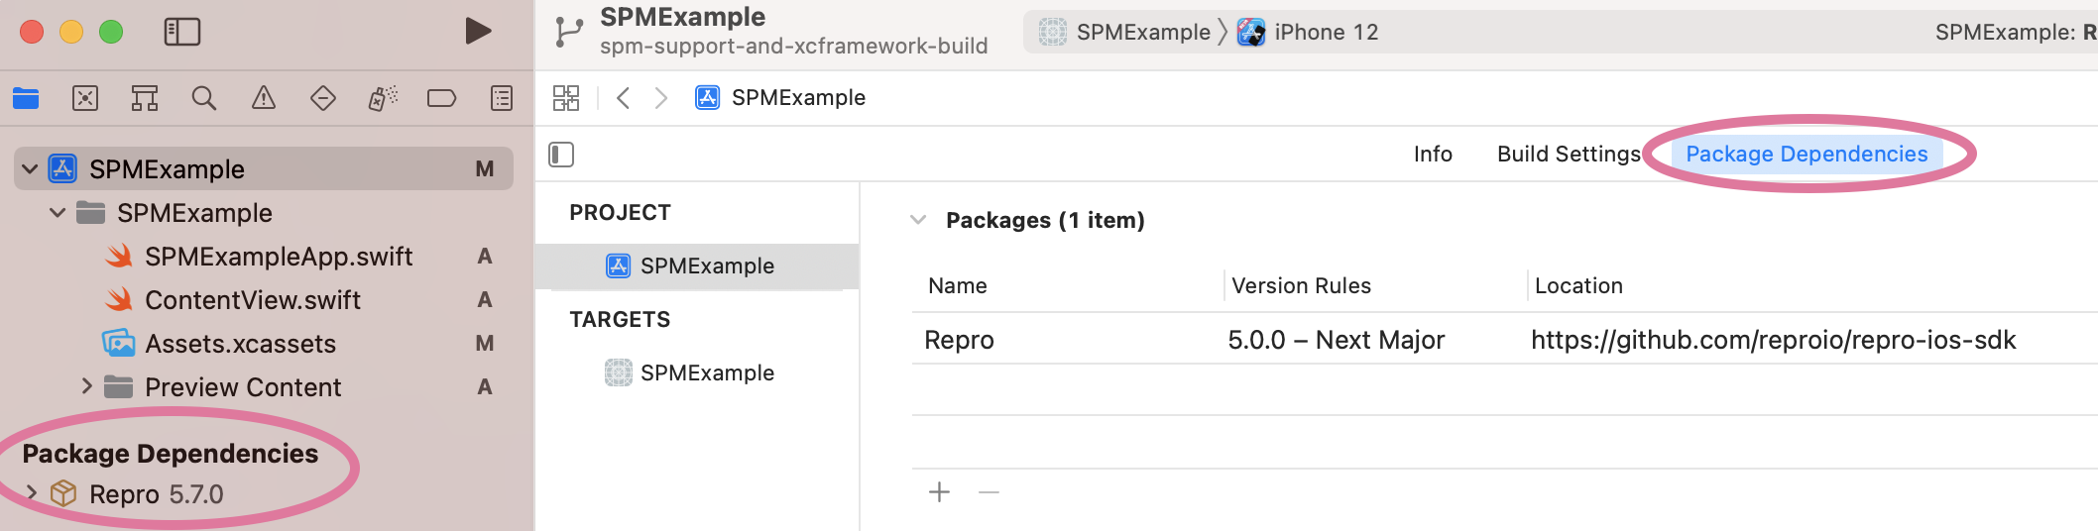Collapse the Packages (1 item) section
2098x531 pixels.
pyautogui.click(x=918, y=220)
